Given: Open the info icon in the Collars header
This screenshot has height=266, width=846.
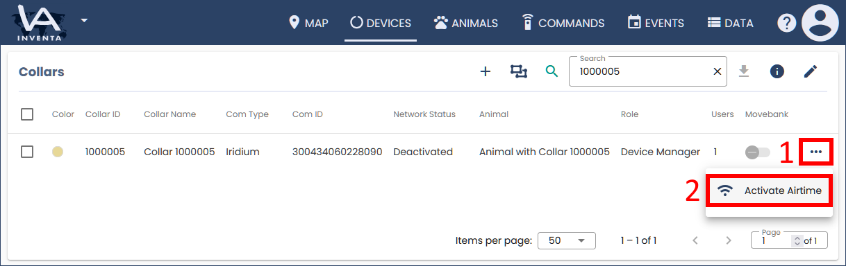Looking at the screenshot, I should [x=777, y=71].
